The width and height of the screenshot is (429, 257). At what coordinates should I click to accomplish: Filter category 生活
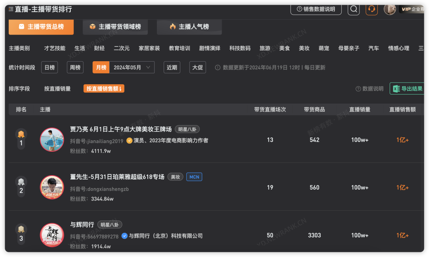tap(79, 48)
